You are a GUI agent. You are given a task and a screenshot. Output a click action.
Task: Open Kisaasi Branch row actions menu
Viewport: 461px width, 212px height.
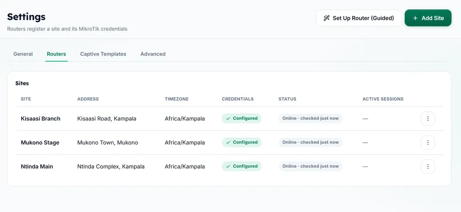pyautogui.click(x=428, y=119)
